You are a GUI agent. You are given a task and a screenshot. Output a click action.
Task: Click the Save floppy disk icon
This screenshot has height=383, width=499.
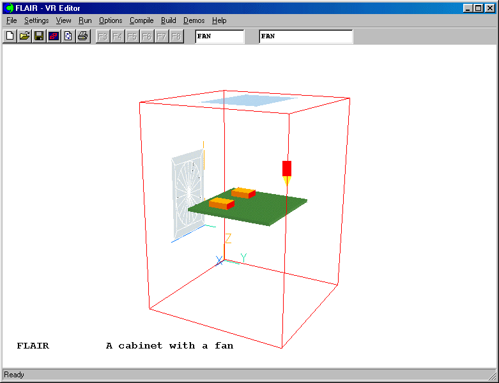click(x=39, y=36)
